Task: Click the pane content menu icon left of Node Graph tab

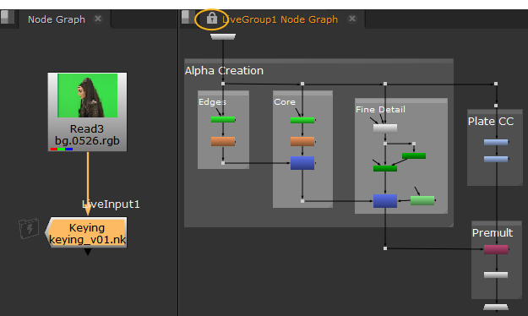Action: pos(8,17)
